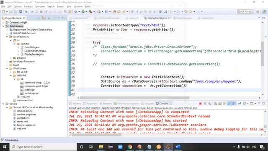Open the Run button dropdown arrow
This screenshot has width=268, height=151.
(x=86, y=11)
